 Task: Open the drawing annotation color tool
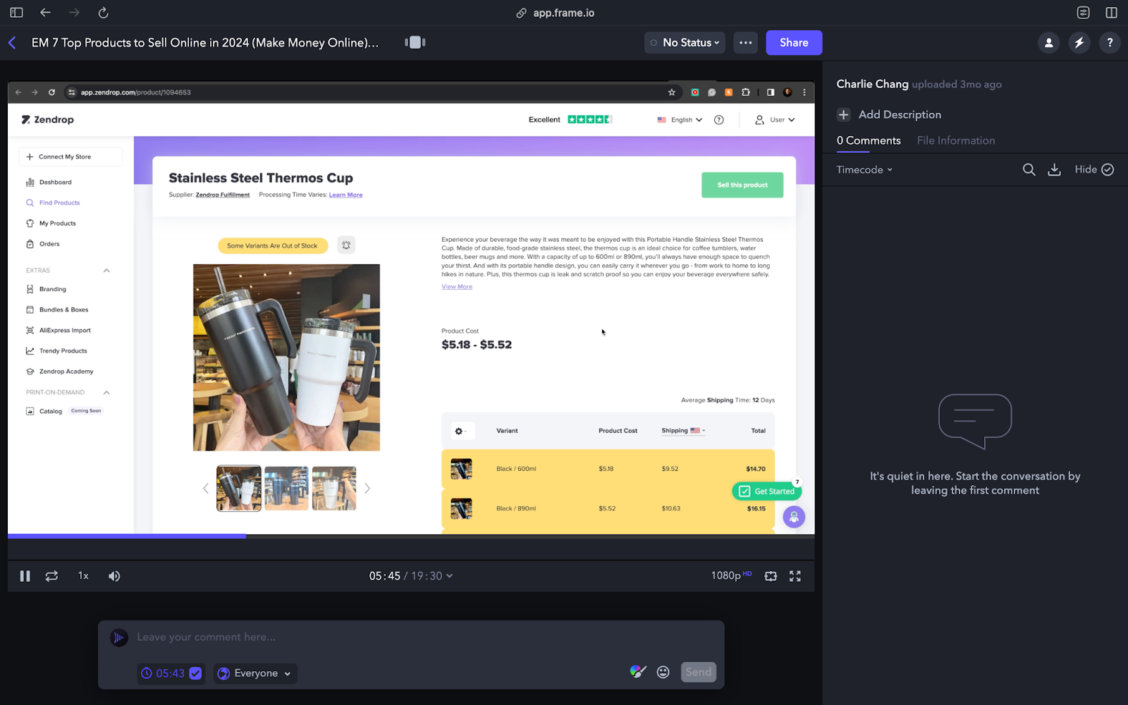point(638,672)
